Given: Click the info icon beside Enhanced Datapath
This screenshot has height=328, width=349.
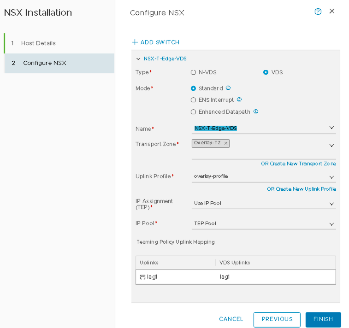Looking at the screenshot, I should point(256,111).
